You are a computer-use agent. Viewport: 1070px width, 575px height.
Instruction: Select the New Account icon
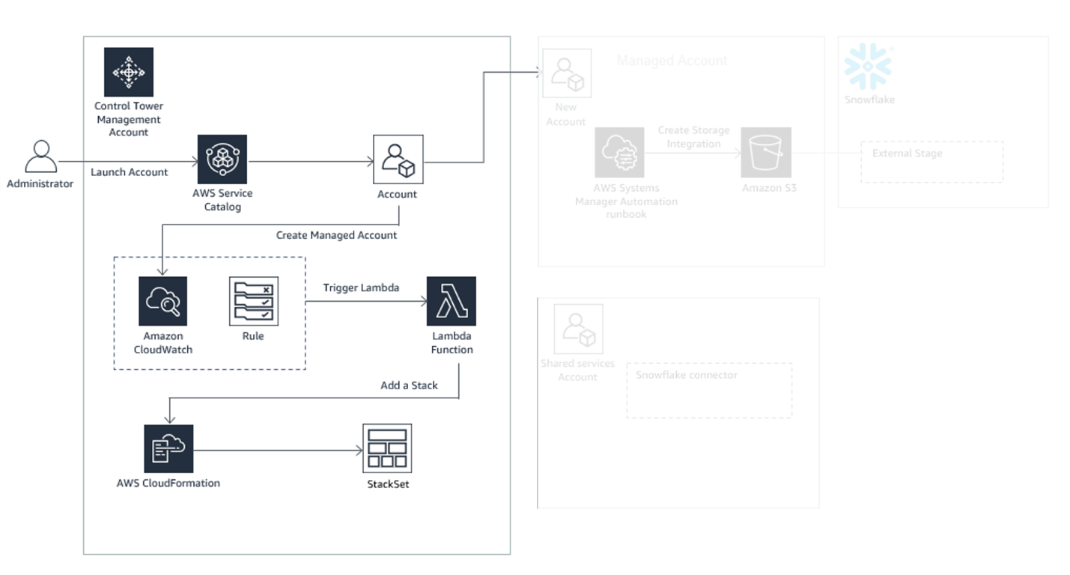566,73
